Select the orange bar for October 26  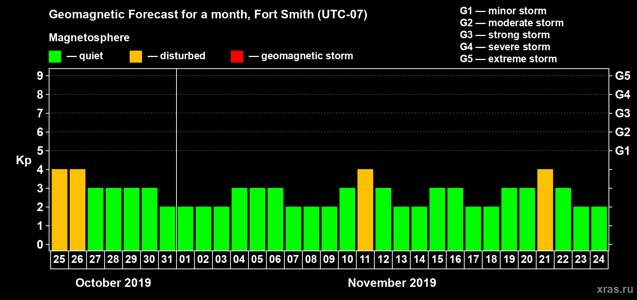tap(78, 210)
